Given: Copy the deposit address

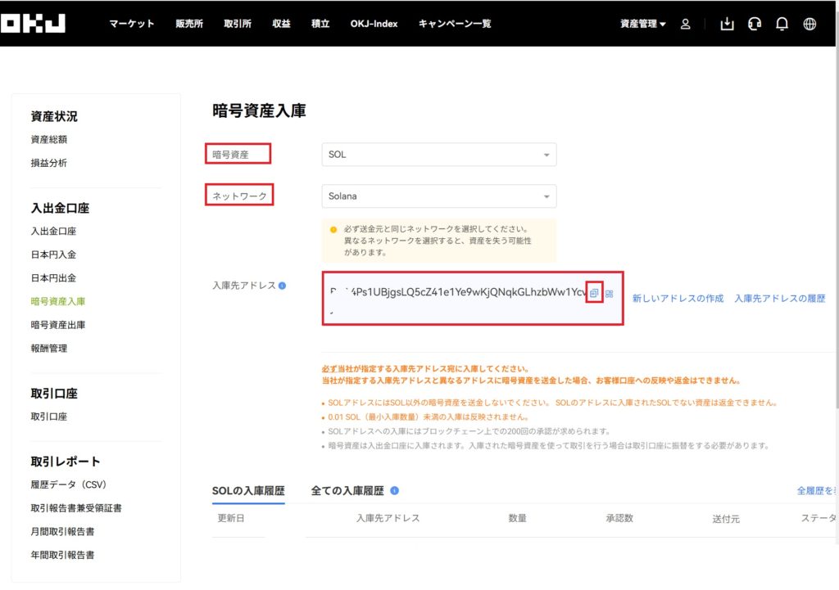Looking at the screenshot, I should pos(594,293).
